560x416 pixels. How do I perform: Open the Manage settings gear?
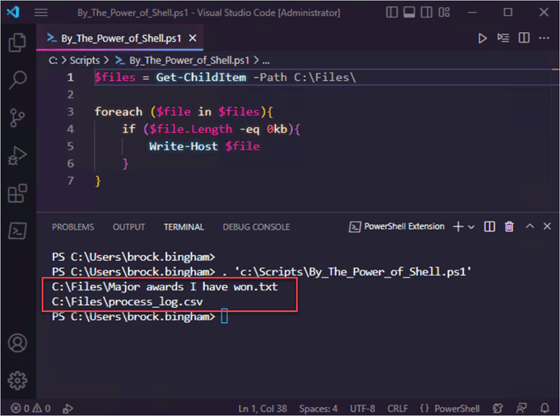tap(17, 381)
